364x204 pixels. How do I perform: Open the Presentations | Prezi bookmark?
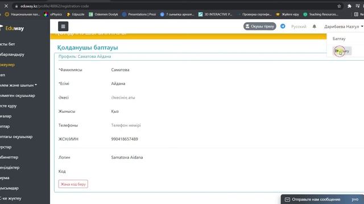pyautogui.click(x=139, y=14)
